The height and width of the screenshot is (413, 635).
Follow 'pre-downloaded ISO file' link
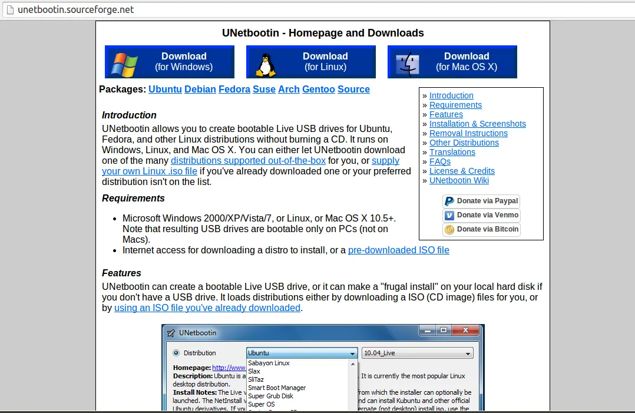398,250
